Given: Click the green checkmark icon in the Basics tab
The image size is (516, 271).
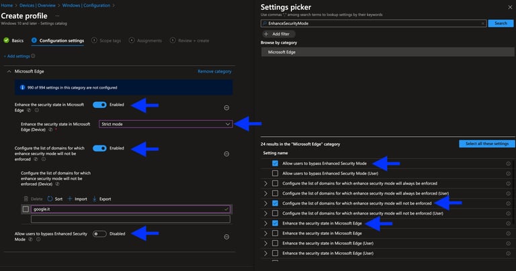Looking at the screenshot, I should pyautogui.click(x=6, y=40).
